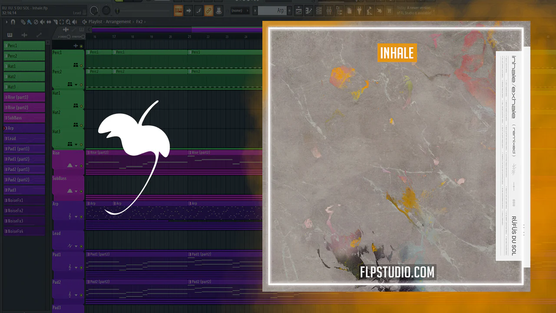Click the instrument icon on Hat1 track
This screenshot has width=556, height=313.
point(76,105)
